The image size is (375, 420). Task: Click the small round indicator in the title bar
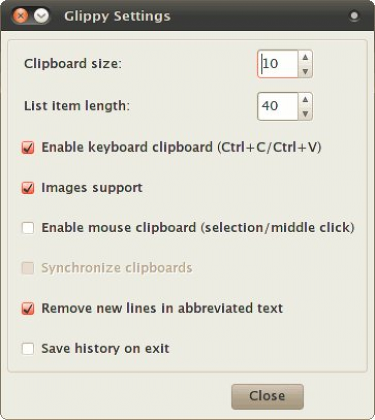point(354,16)
